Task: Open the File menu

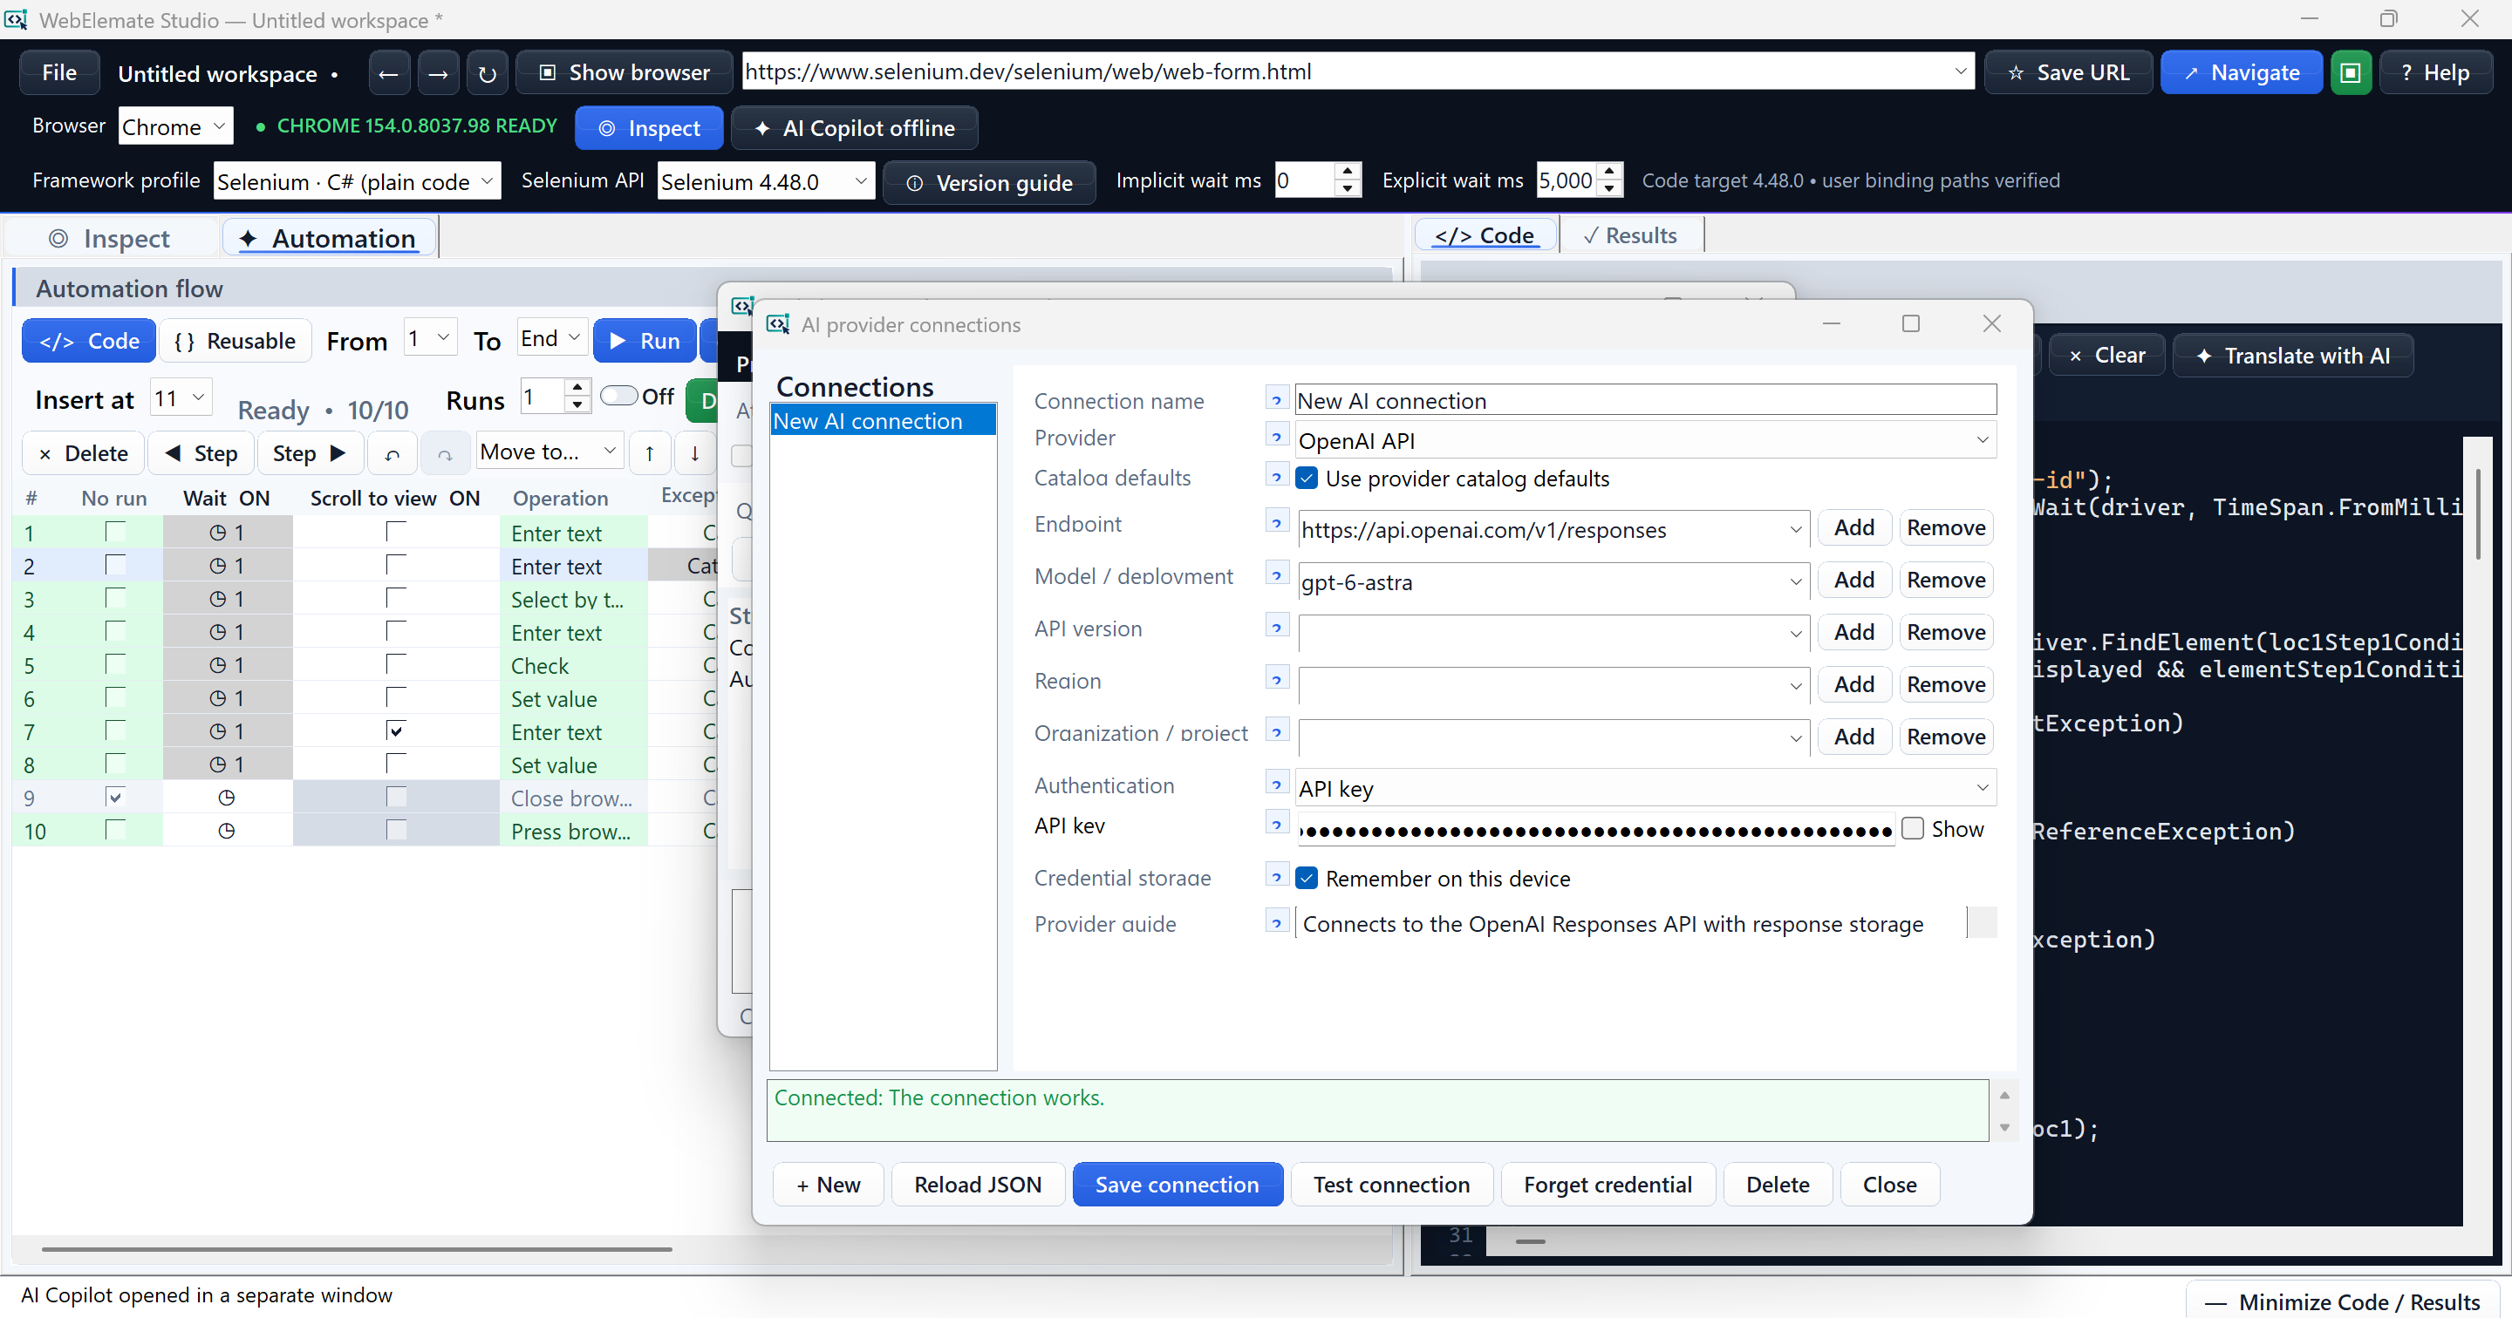Action: 59,73
